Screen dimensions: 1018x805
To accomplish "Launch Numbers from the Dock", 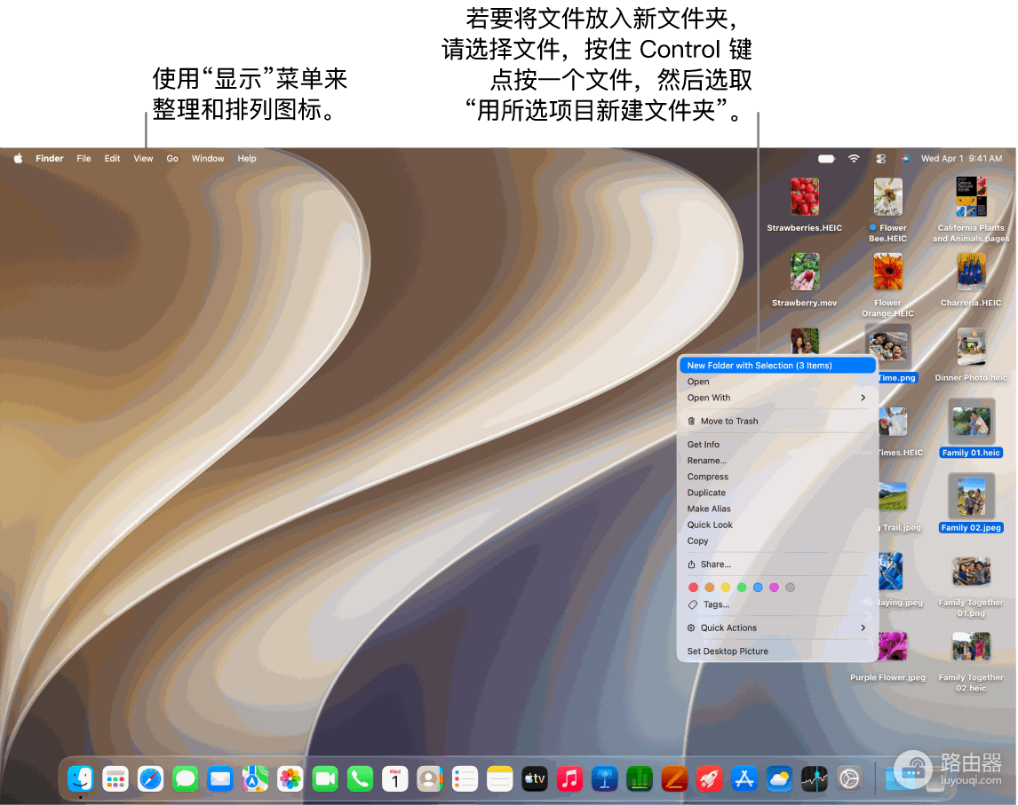I will [640, 778].
